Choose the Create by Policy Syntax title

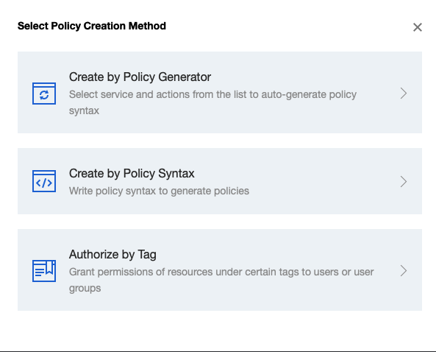tap(132, 174)
